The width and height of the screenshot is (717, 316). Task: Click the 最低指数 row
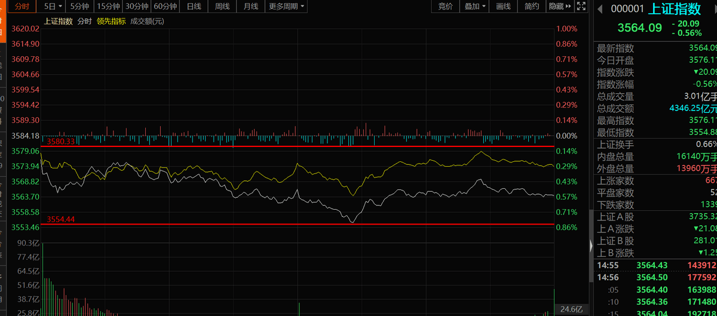click(656, 133)
